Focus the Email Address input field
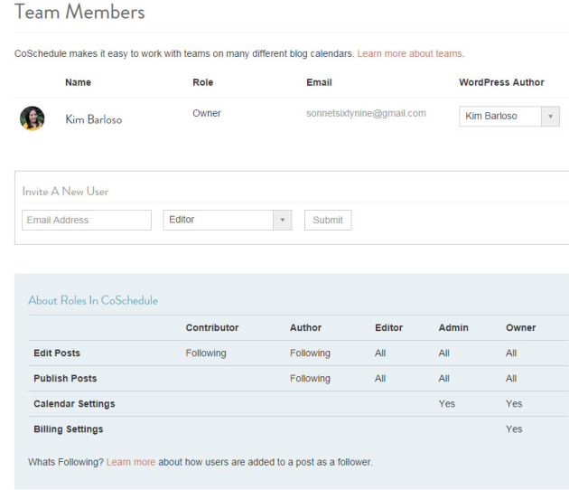569x490 pixels. [87, 220]
